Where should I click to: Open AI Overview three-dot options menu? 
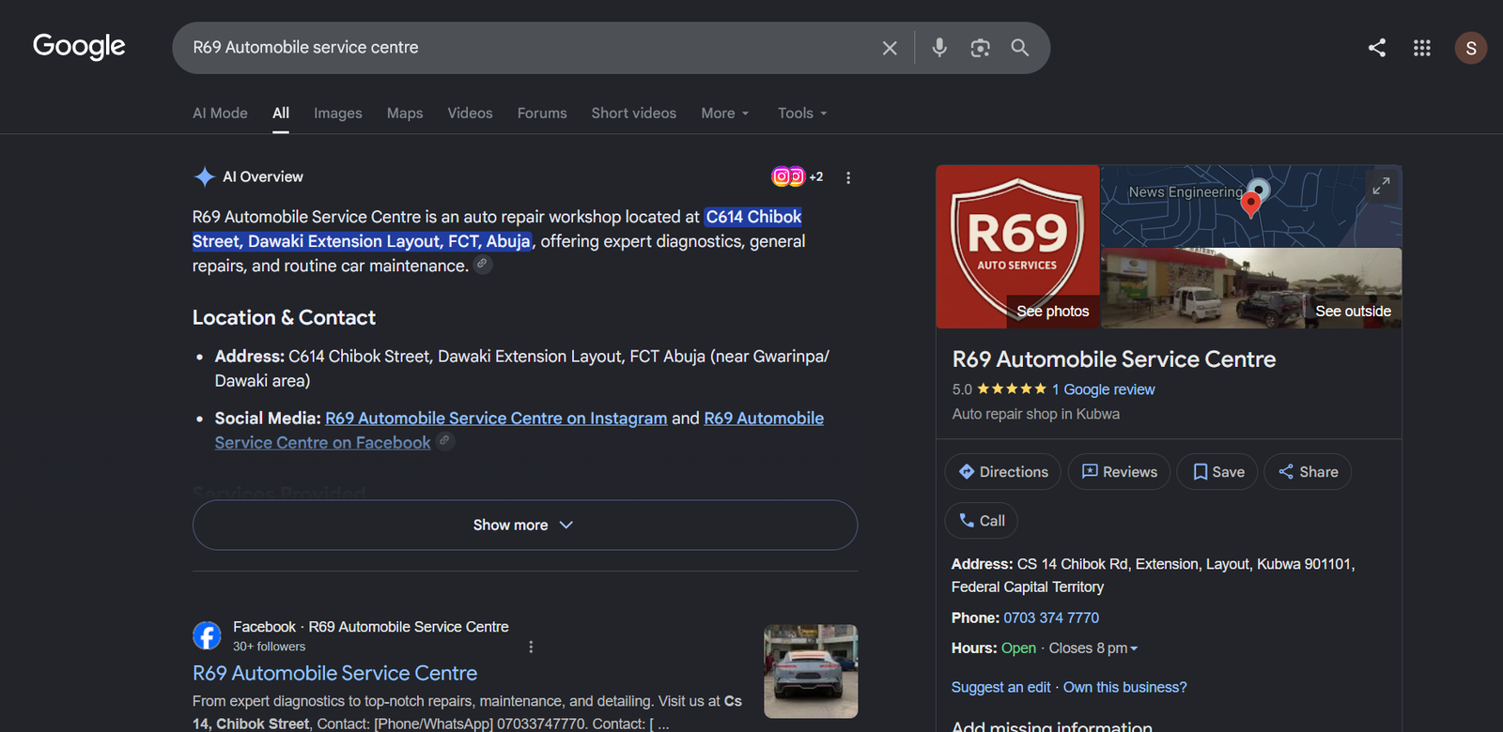click(848, 177)
